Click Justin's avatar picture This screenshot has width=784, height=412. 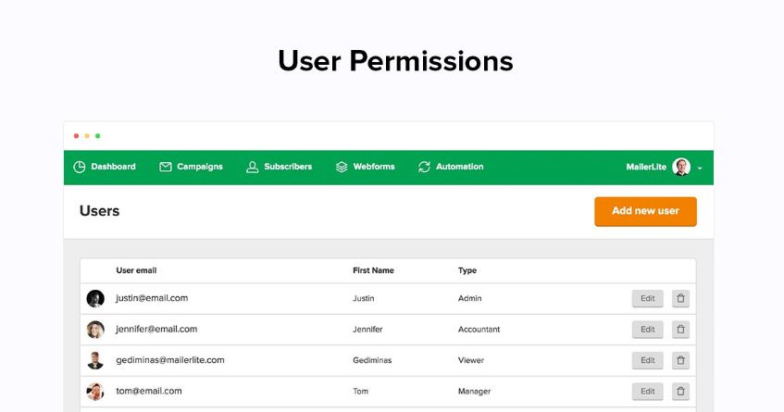[95, 298]
